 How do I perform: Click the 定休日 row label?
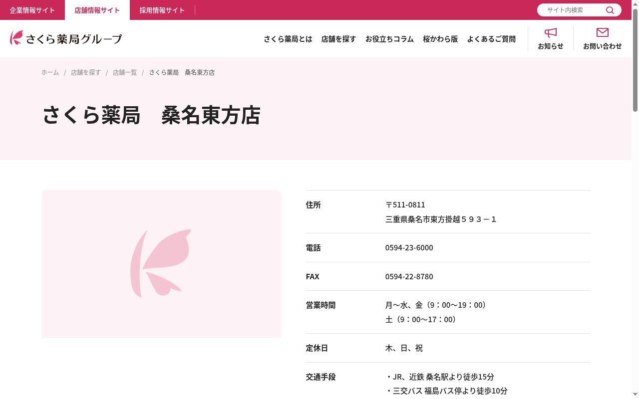tap(317, 348)
